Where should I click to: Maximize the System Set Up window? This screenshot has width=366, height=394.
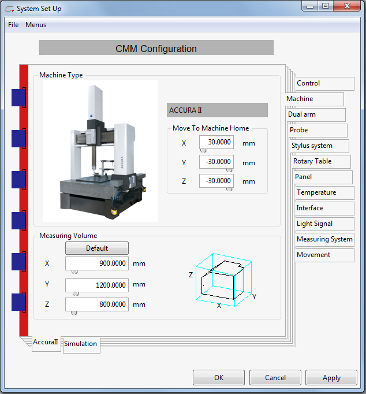pos(326,6)
